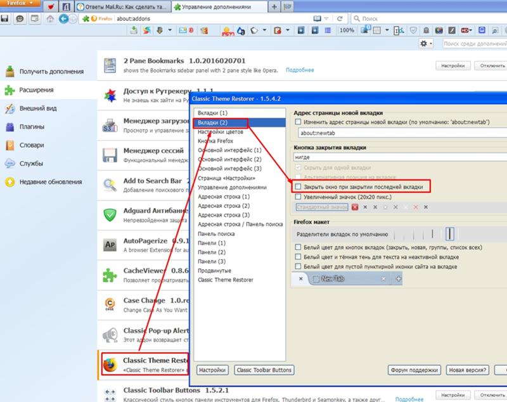Enable Изменить адрес страницы новой вкладки checkbox
The width and height of the screenshot is (507, 402).
298,122
